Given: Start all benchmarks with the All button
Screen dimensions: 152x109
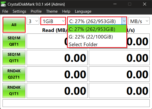Looking at the screenshot, I should 14,25.
